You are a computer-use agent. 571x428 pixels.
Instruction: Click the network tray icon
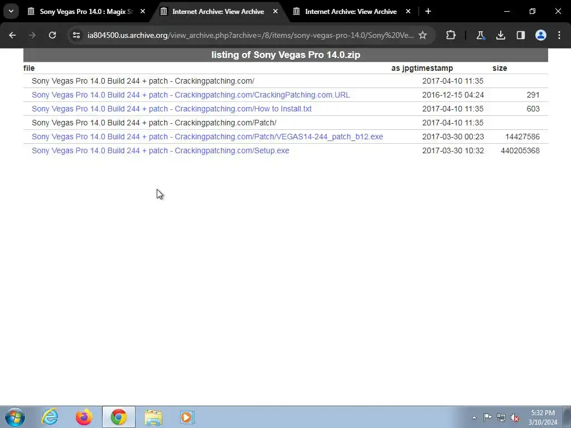coord(501,417)
